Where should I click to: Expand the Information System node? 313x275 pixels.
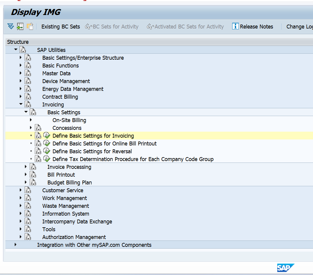click(x=20, y=214)
